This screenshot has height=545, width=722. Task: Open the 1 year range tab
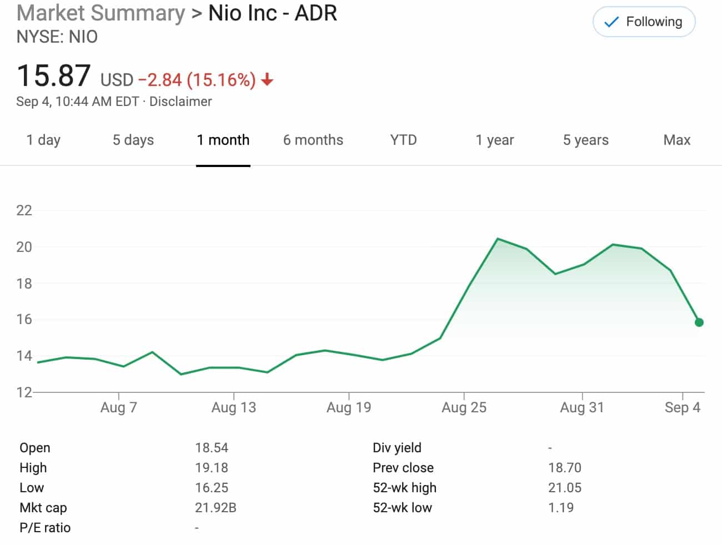(x=495, y=140)
